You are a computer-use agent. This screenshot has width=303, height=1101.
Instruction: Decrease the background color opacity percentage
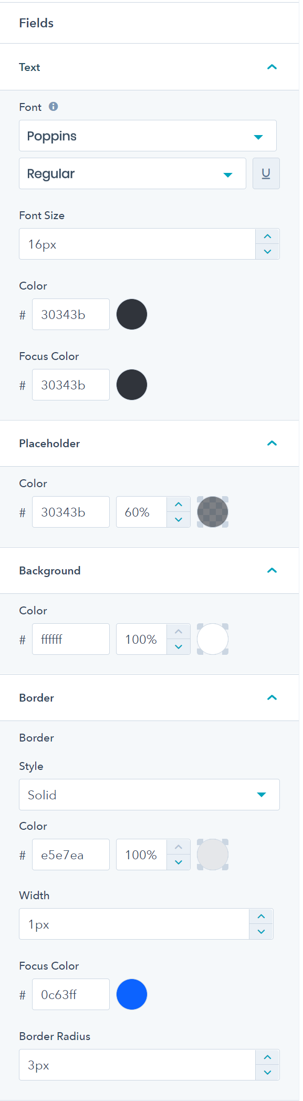click(179, 646)
